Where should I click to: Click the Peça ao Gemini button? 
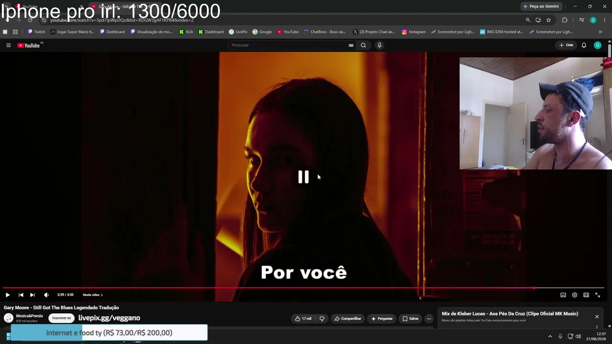pyautogui.click(x=541, y=6)
